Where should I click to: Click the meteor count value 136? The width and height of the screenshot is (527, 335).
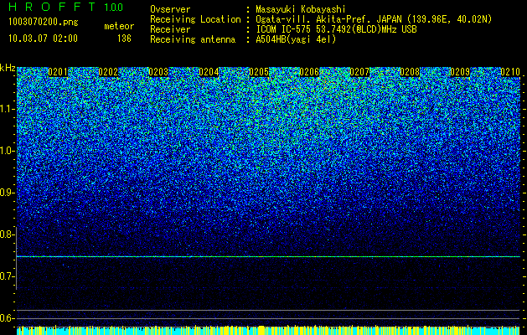pyautogui.click(x=124, y=39)
